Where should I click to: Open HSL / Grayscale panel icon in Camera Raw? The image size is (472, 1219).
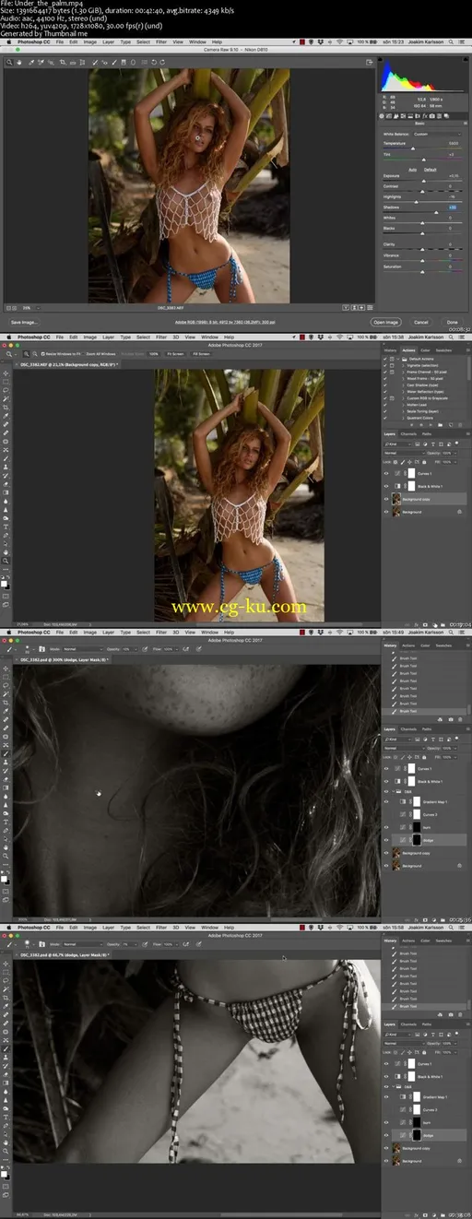(x=403, y=116)
